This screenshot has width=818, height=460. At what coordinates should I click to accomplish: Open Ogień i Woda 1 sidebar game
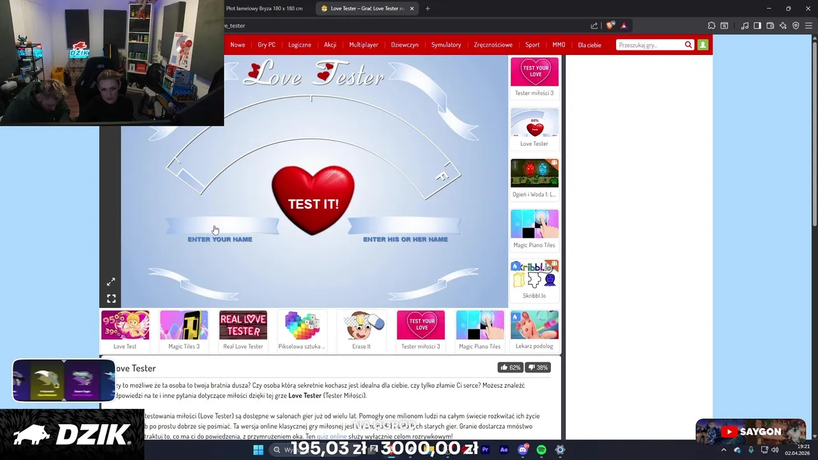[534, 178]
